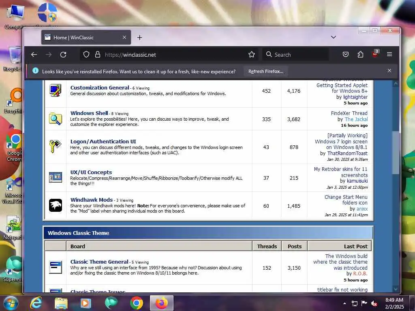The width and height of the screenshot is (415, 311).
Task: Open The Windows build classic theme thread
Action: click(340, 262)
